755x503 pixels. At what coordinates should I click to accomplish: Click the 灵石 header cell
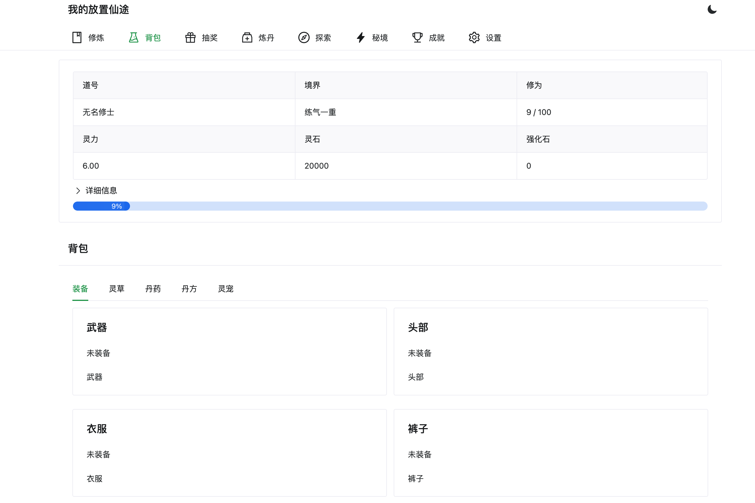pos(406,139)
